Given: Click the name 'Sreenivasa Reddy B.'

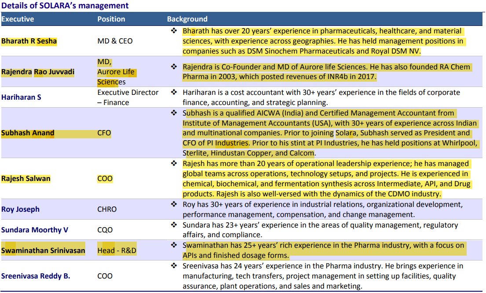Looking at the screenshot, I should pos(36,276).
